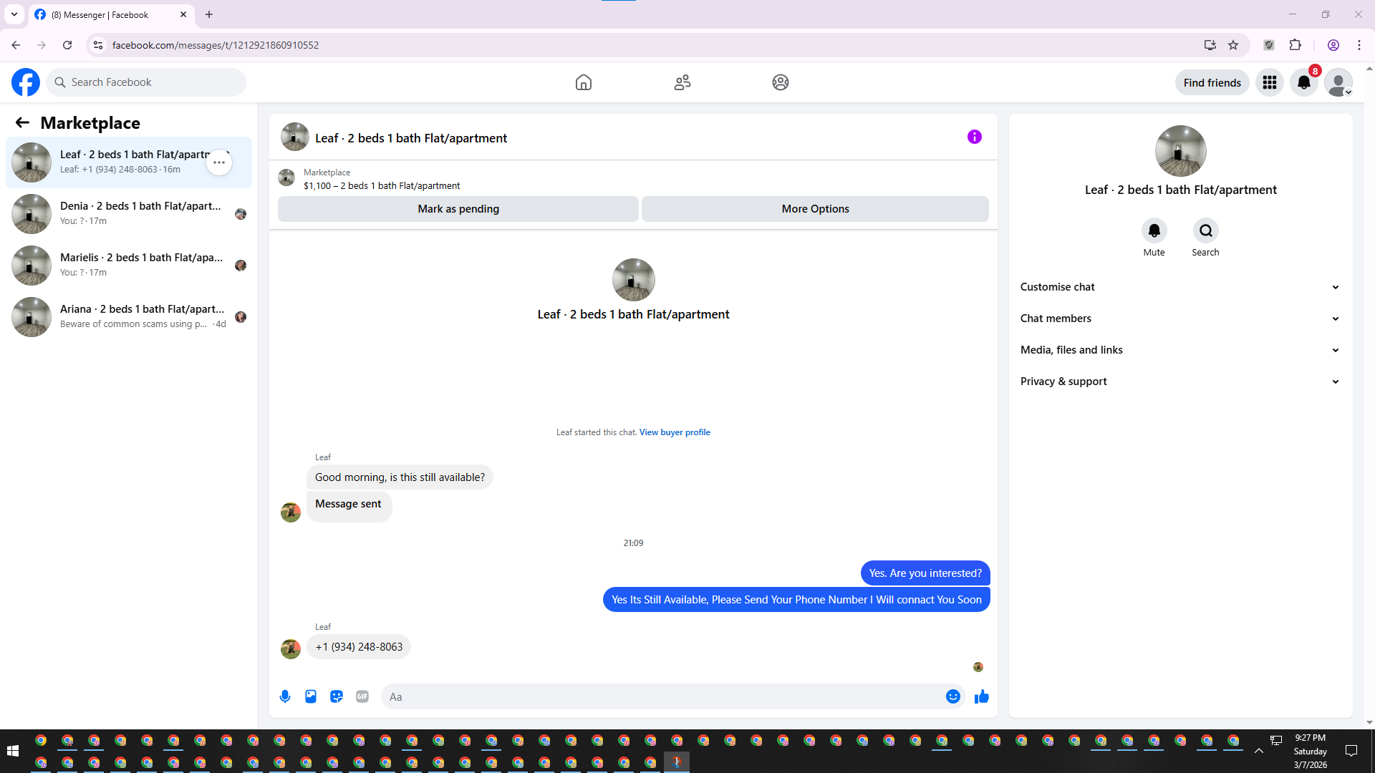Close the Messenger browser tab
Viewport: 1375px width, 773px height.
pos(183,14)
